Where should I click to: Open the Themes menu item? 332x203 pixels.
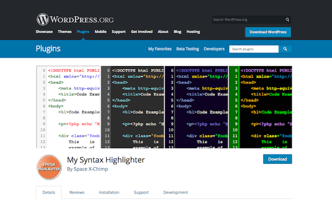65,32
